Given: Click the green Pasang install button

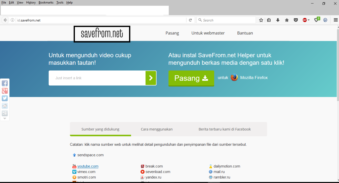Looking at the screenshot, I should [x=191, y=78].
